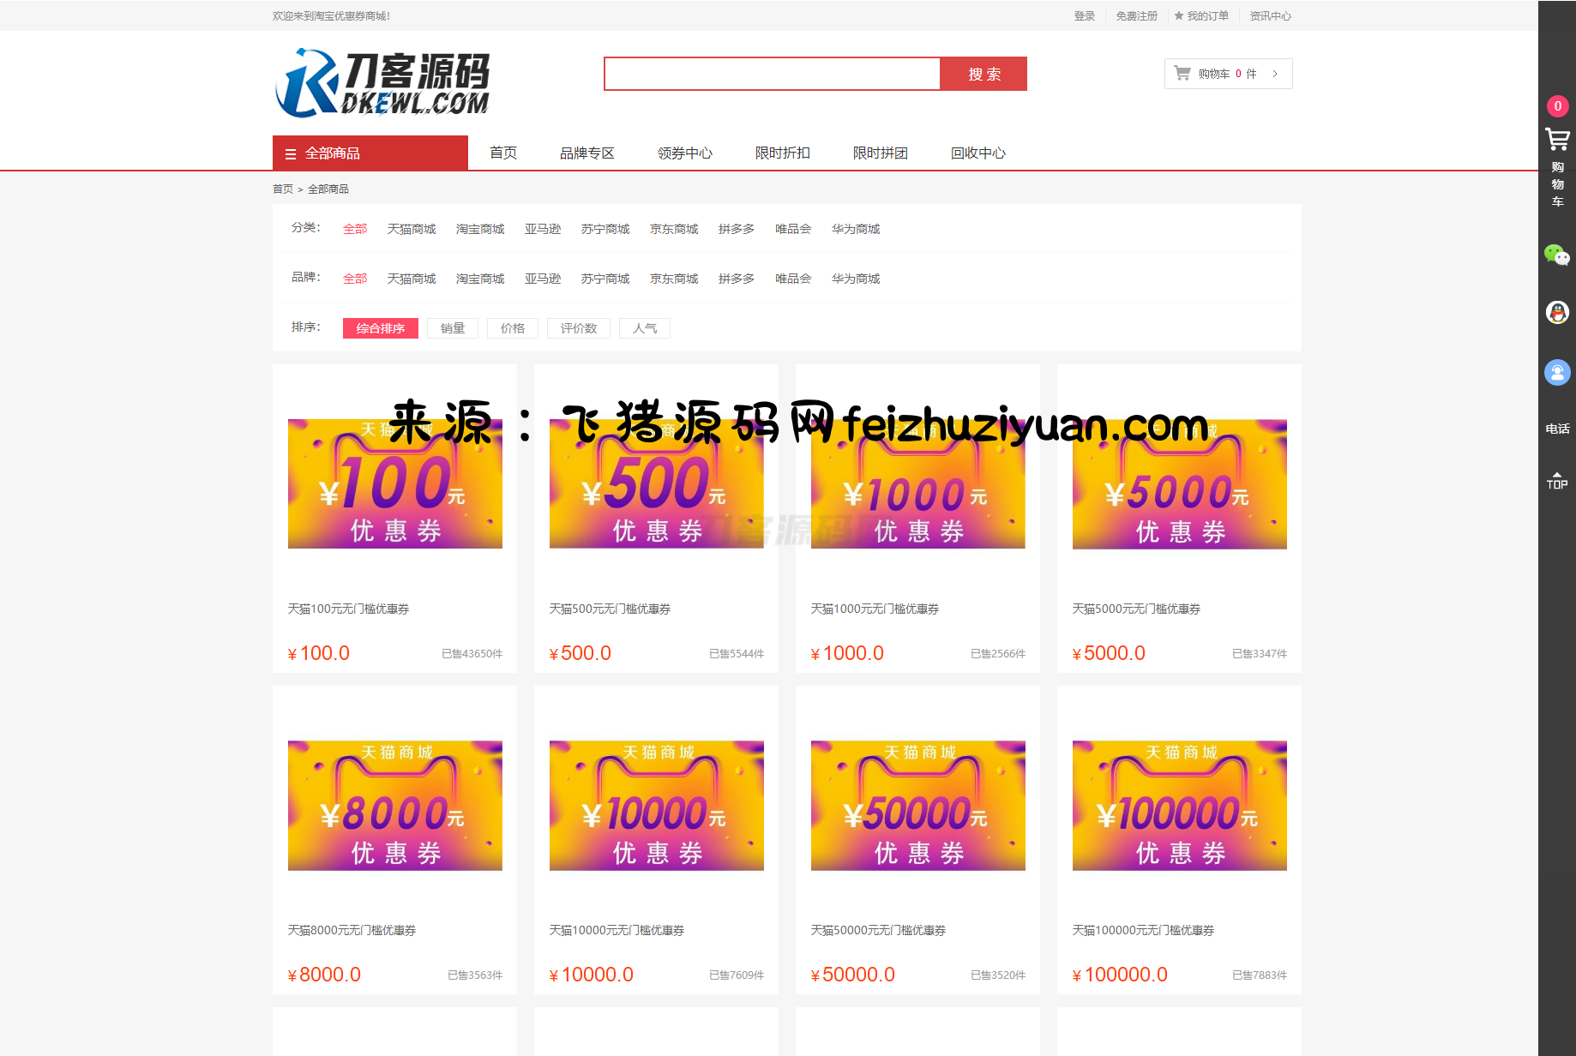Sort products by 价格

512,328
